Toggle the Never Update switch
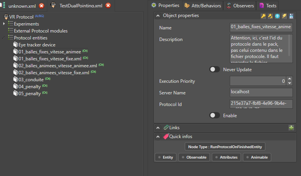 pos(215,69)
